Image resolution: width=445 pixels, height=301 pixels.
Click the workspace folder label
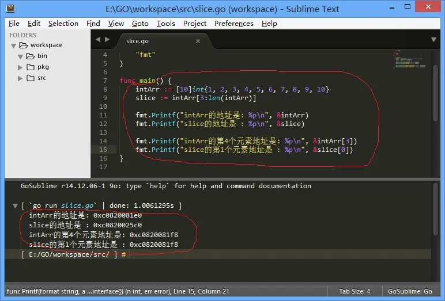tap(46, 45)
